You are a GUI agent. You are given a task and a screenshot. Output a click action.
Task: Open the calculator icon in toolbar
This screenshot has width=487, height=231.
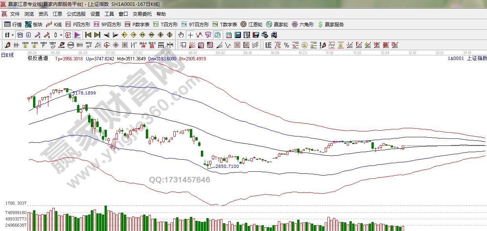click(x=248, y=35)
